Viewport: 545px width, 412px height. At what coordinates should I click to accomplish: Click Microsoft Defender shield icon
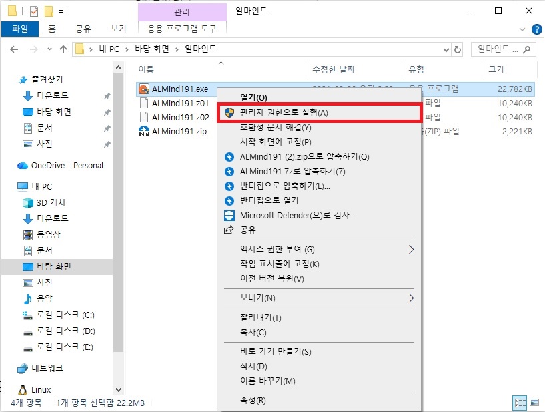pyautogui.click(x=229, y=216)
